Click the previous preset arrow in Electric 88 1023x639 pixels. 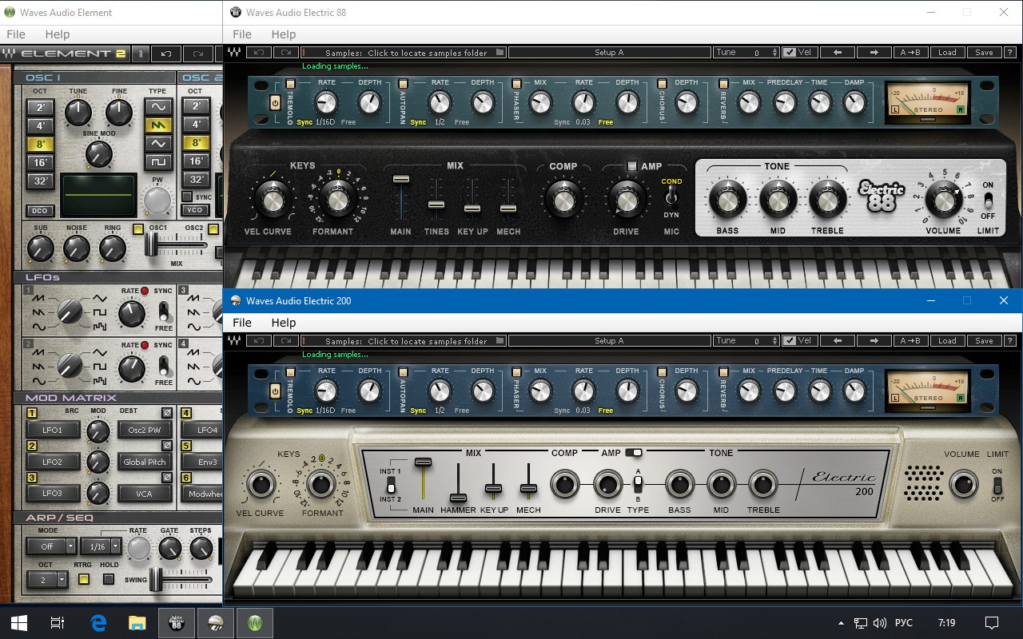[x=838, y=53]
